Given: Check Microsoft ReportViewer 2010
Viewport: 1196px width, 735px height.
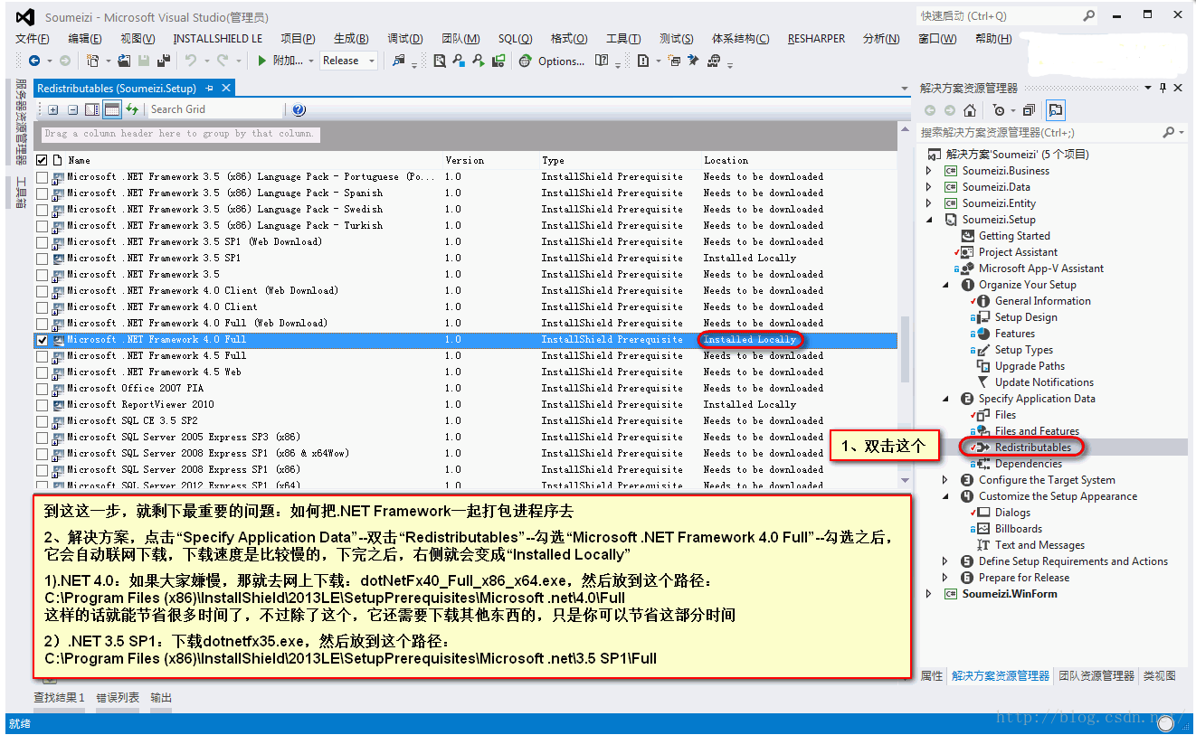Looking at the screenshot, I should [x=42, y=405].
